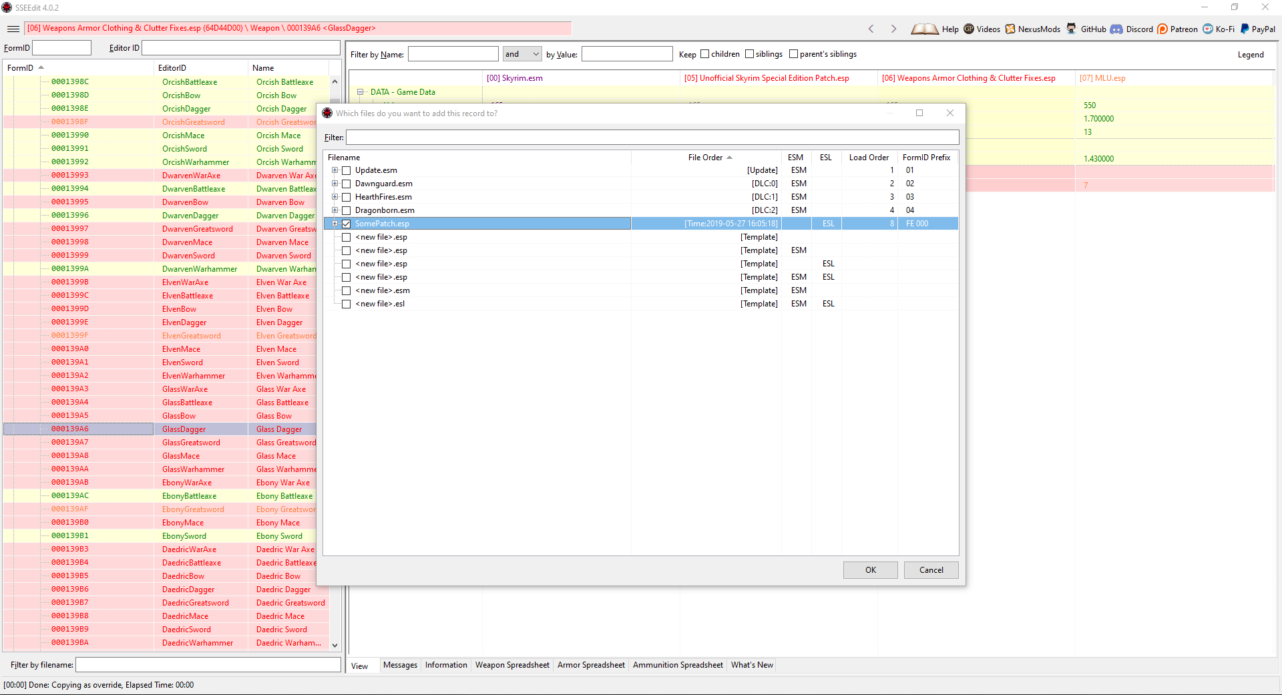Viewport: 1282px width, 695px height.
Task: Open Help book icon
Action: click(925, 29)
